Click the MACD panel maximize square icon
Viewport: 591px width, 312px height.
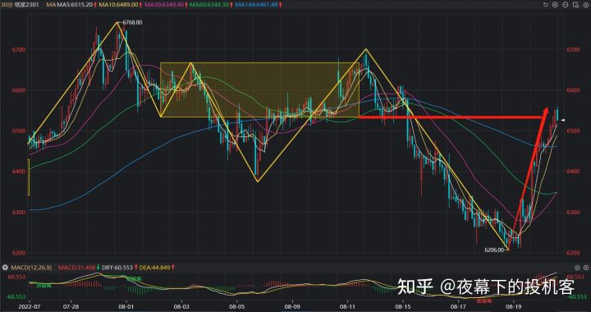[586, 268]
